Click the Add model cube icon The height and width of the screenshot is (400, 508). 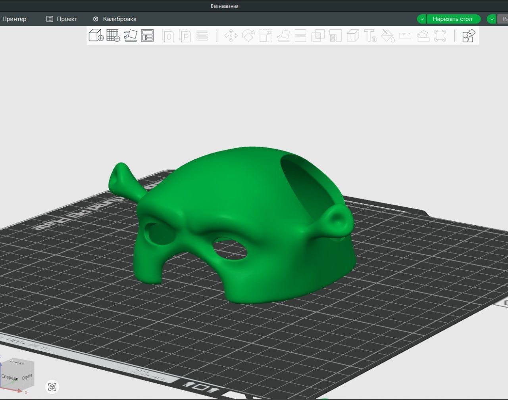[96, 36]
